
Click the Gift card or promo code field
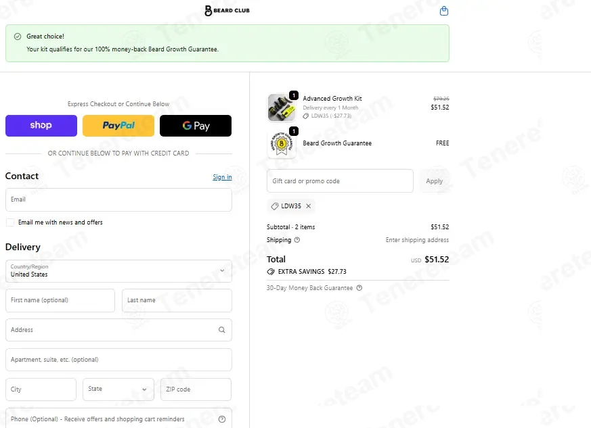coord(340,181)
